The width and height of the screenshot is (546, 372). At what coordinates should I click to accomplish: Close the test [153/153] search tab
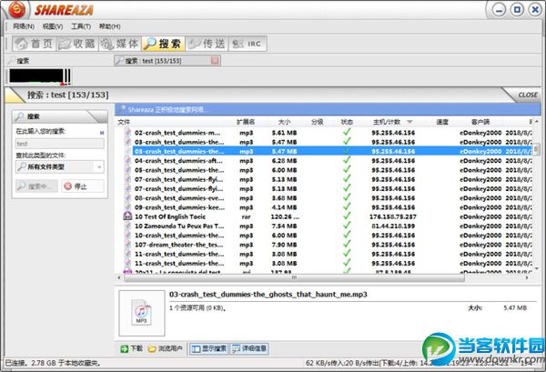[x=215, y=61]
